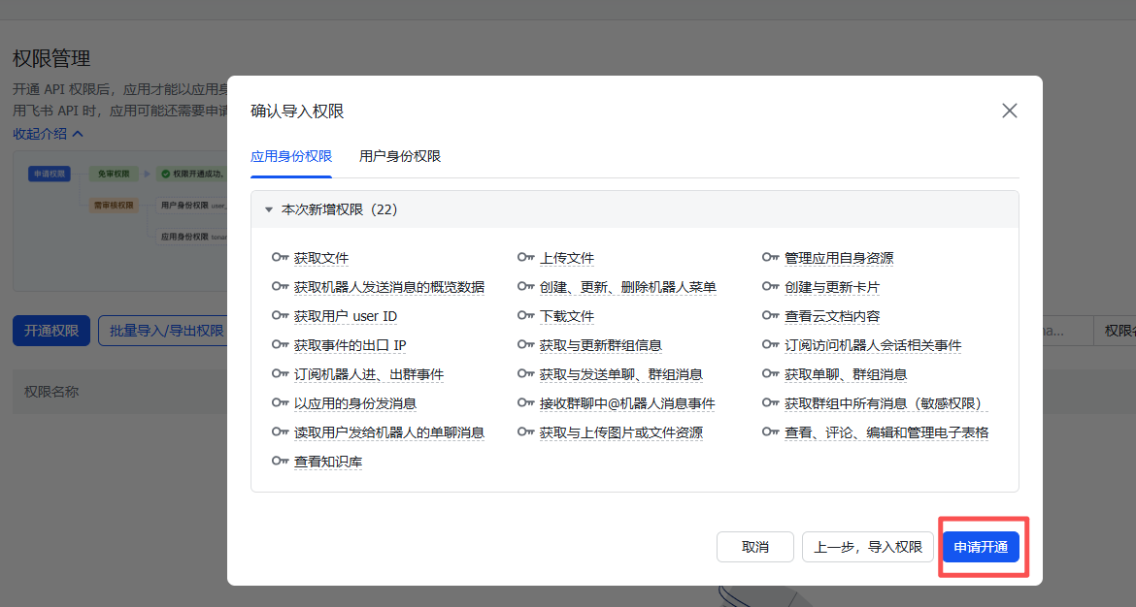Click the key icon beside 创建与更新卡片
Image resolution: width=1136 pixels, height=607 pixels.
pos(772,286)
